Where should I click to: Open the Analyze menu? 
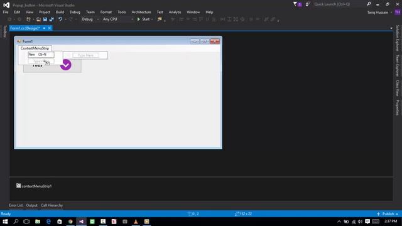(x=175, y=12)
